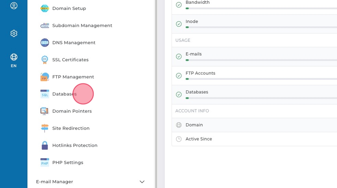Click the Subdomain Management icon
The width and height of the screenshot is (337, 188).
tap(45, 26)
